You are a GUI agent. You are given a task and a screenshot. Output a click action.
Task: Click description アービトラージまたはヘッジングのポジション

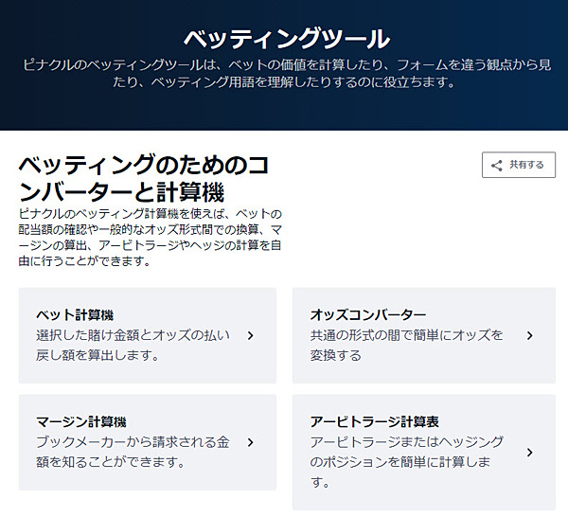point(407,462)
